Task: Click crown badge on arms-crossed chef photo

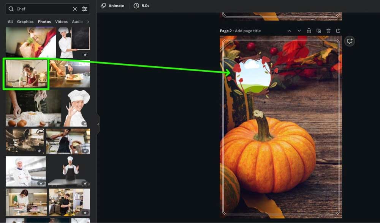Action: [x=41, y=183]
